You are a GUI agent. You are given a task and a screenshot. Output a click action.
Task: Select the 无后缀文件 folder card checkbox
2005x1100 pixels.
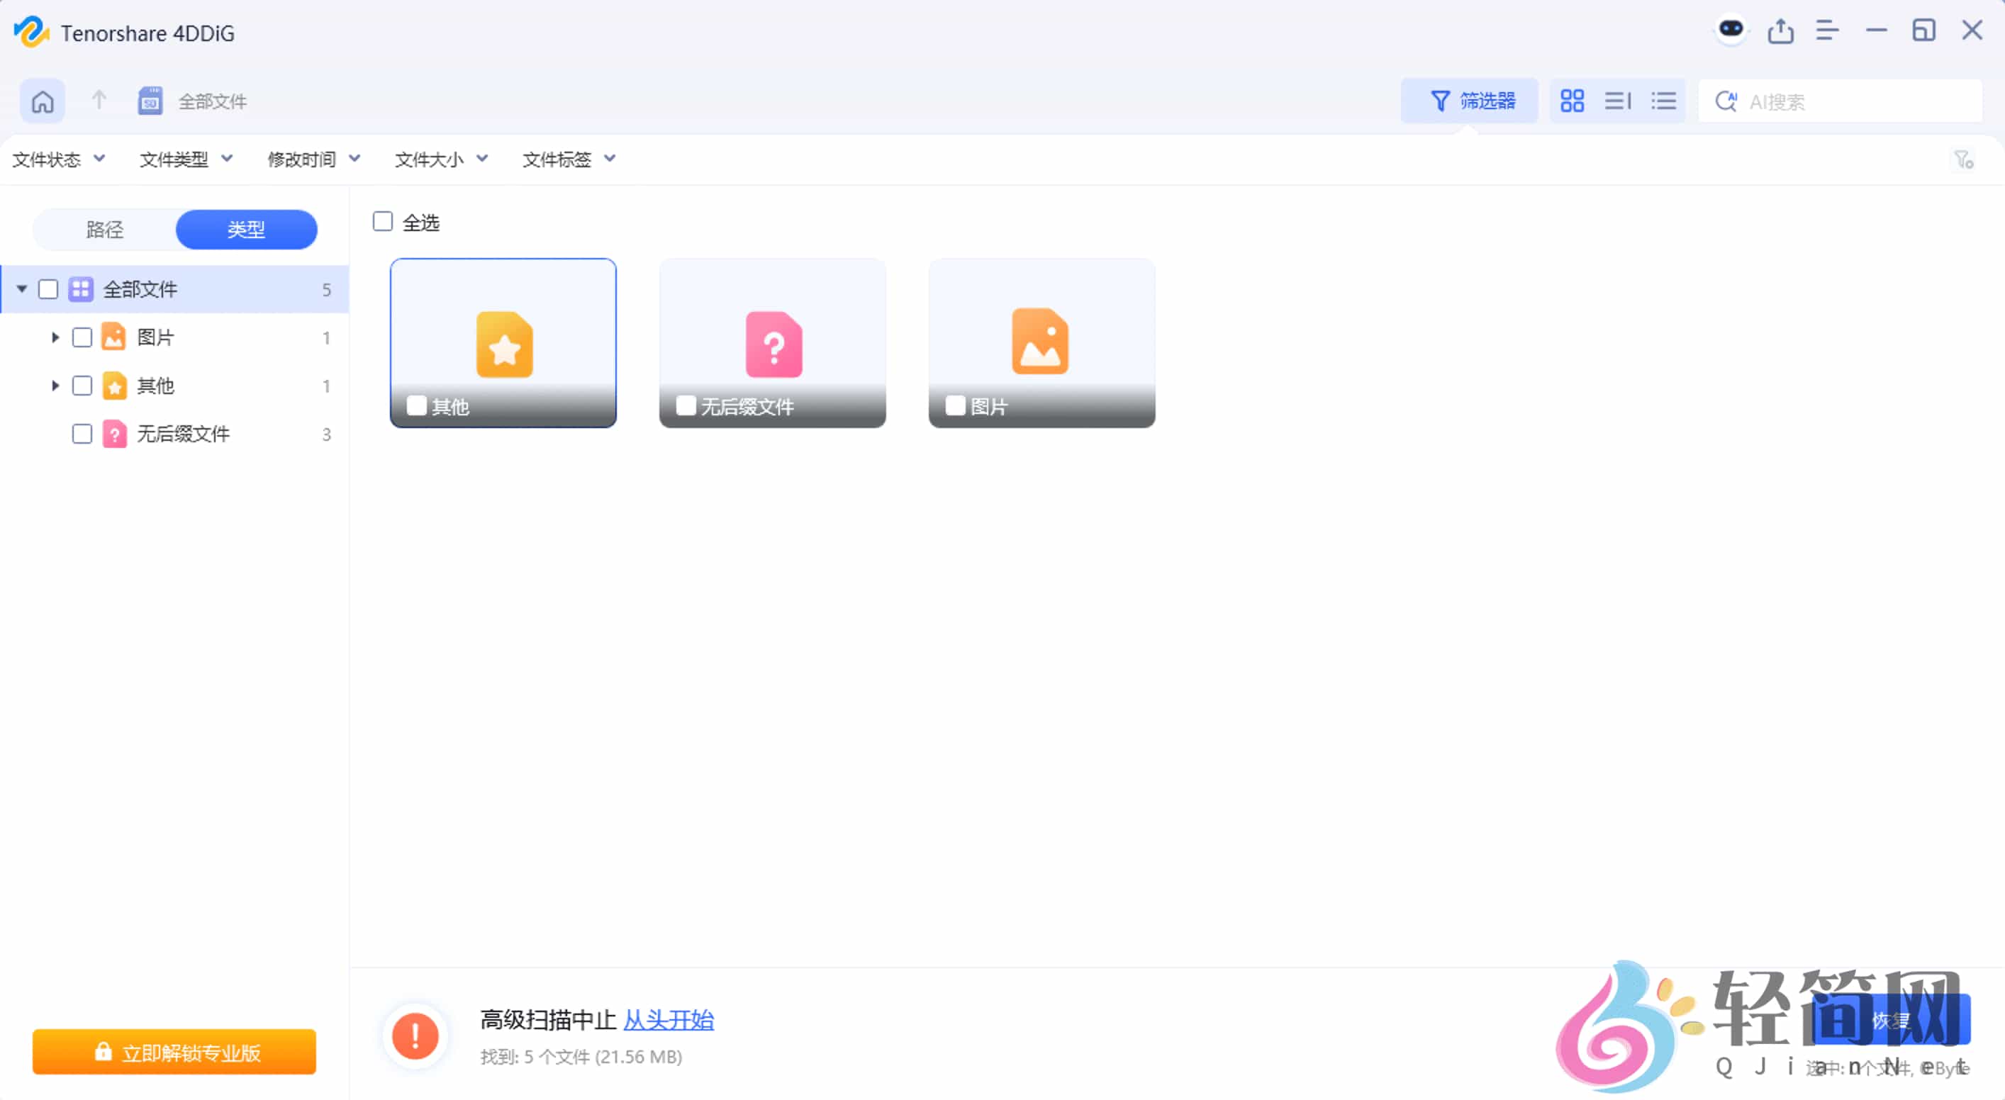686,405
